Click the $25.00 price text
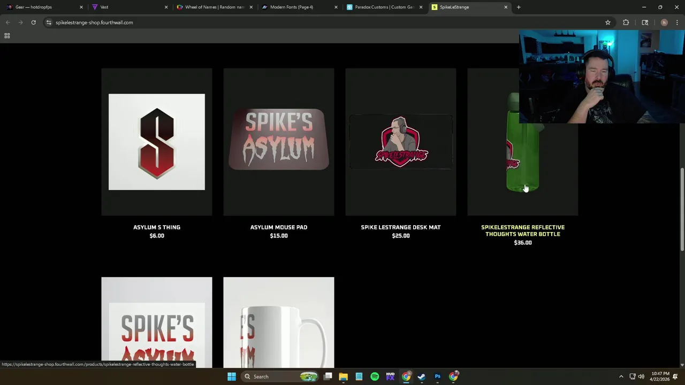The height and width of the screenshot is (385, 685). click(x=401, y=236)
